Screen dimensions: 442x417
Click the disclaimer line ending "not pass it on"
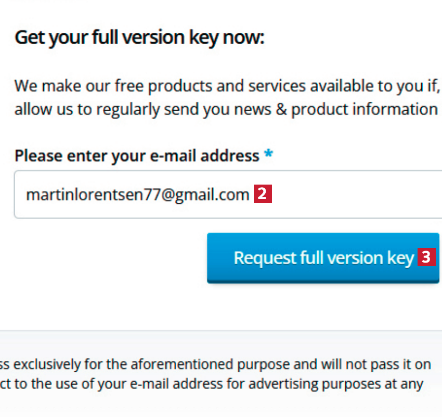(x=216, y=364)
